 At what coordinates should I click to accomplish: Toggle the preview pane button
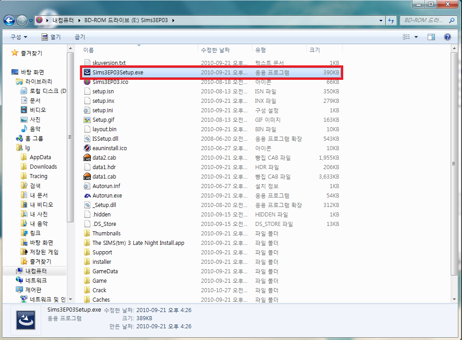(431, 37)
